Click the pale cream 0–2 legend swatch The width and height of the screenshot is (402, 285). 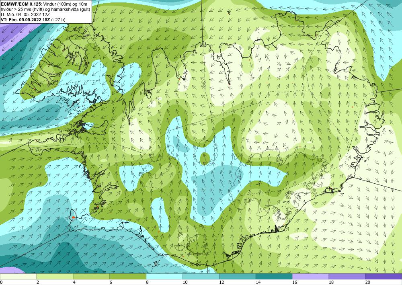(18, 277)
